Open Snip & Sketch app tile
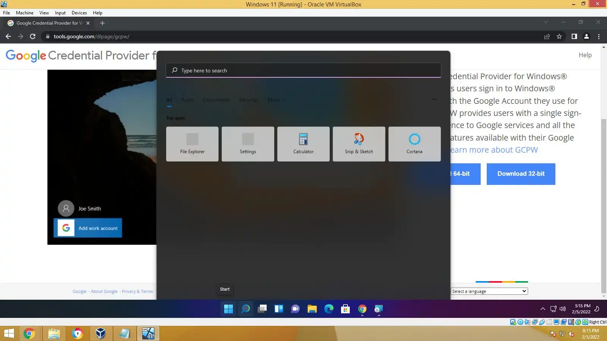 [359, 144]
